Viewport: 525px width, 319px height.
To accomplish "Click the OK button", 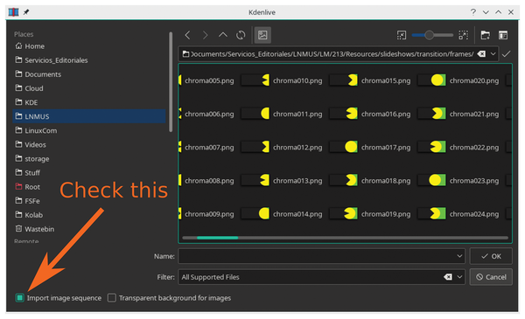I will click(491, 256).
